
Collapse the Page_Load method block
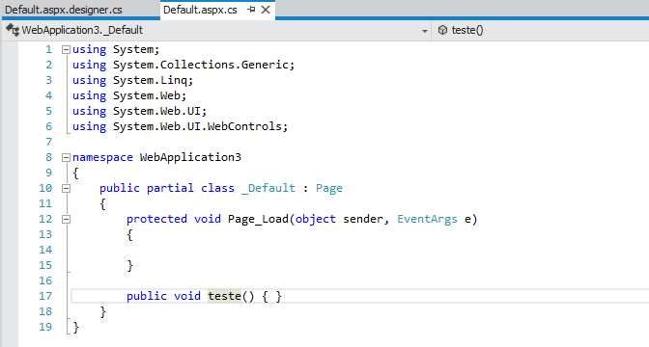66,220
